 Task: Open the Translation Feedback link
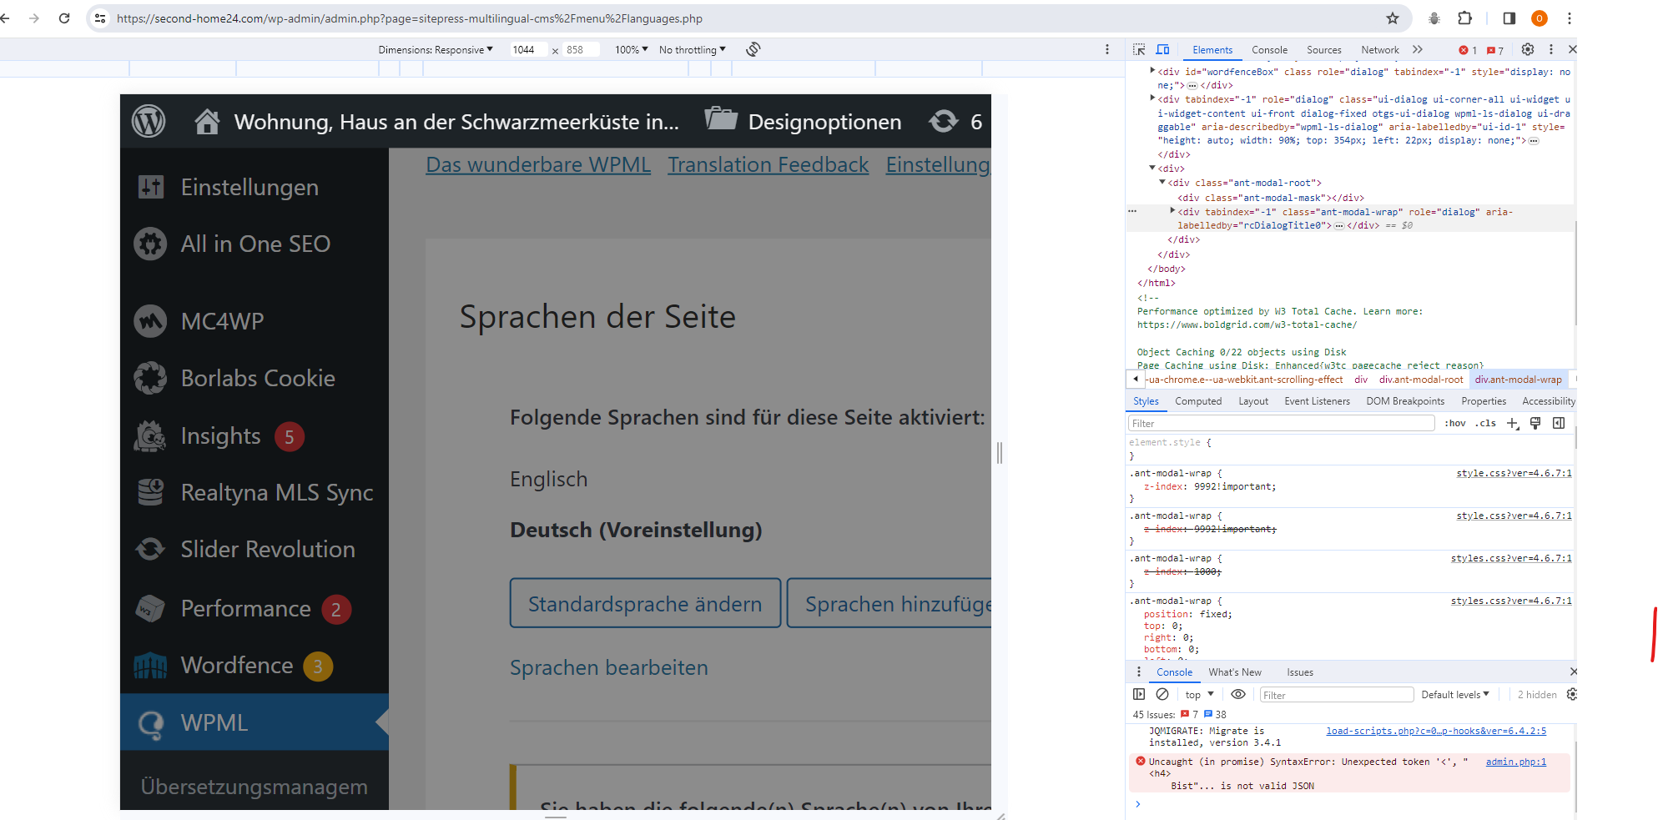click(768, 165)
